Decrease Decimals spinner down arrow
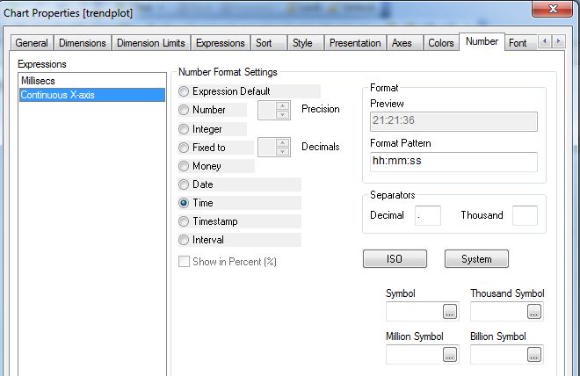The image size is (580, 376). pos(283,152)
